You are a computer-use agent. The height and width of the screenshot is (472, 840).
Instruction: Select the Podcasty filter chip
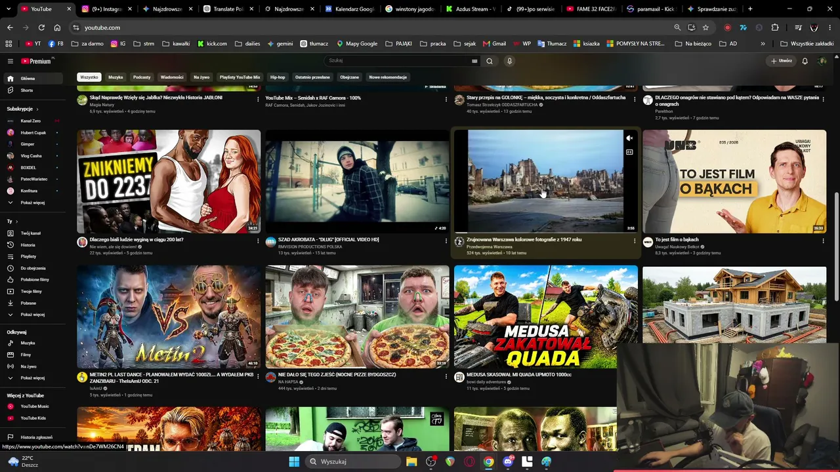pyautogui.click(x=142, y=77)
